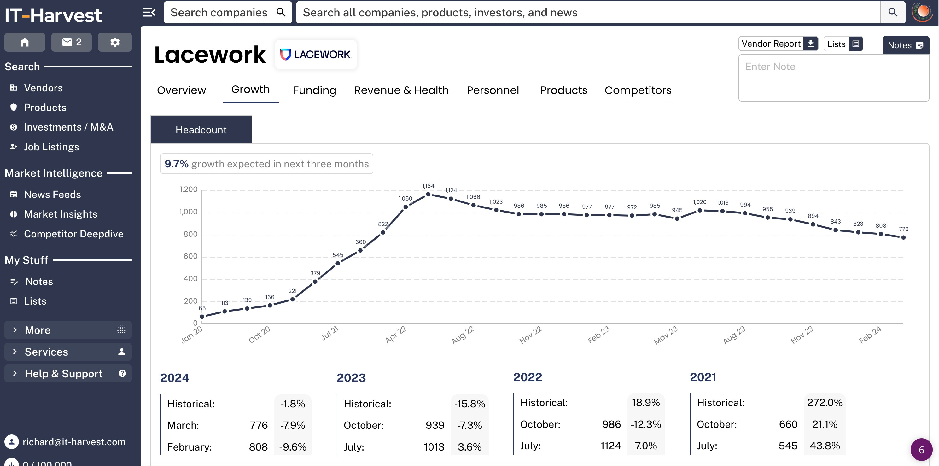Expand the Help & Support chevron
Screen dimensions: 939x466
coord(15,373)
